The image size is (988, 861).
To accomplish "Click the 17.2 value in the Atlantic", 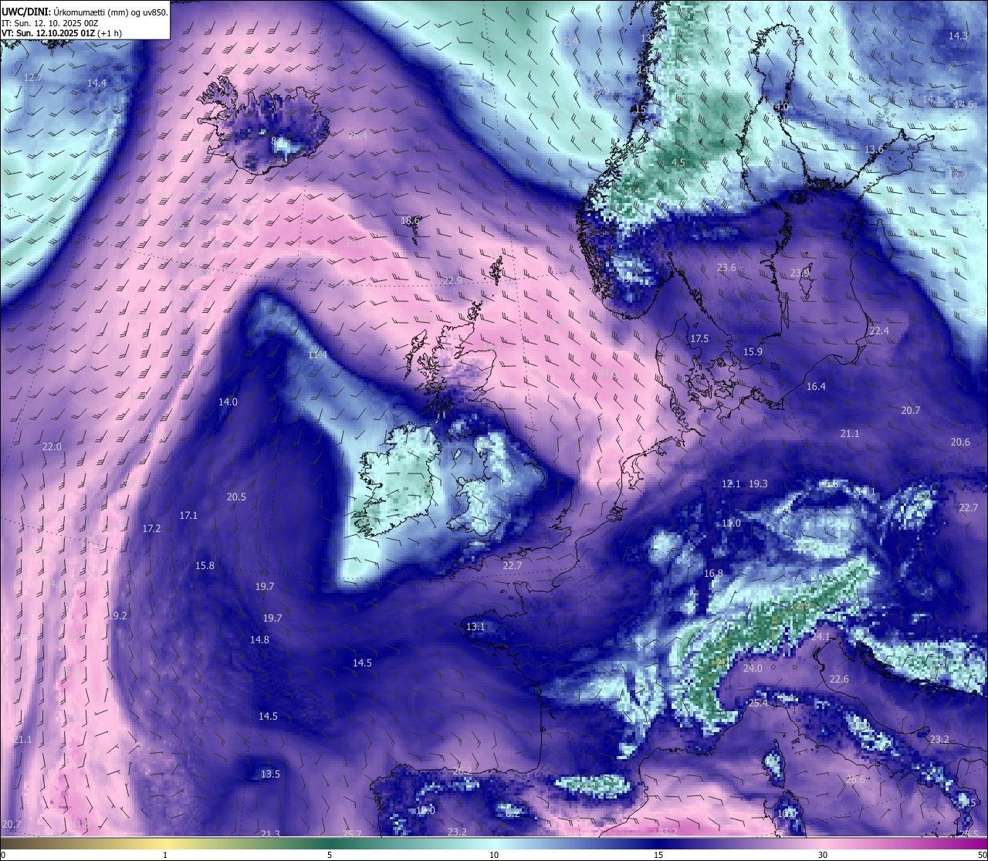I will click(x=151, y=528).
